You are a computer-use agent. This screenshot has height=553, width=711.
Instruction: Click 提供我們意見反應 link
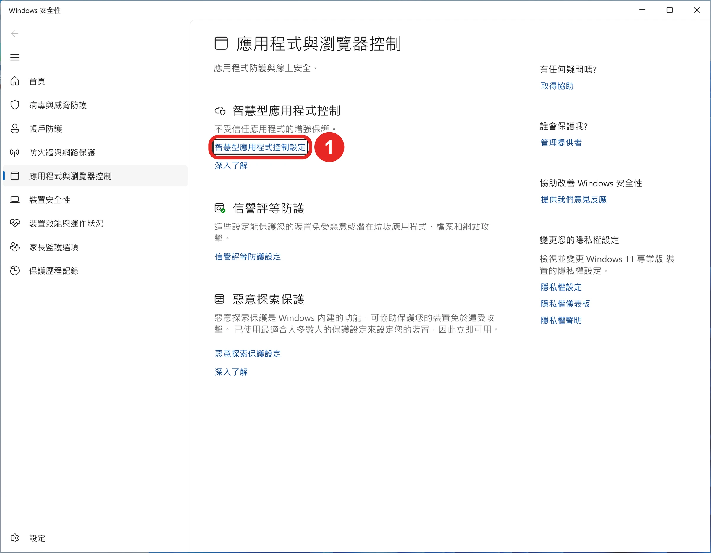[x=573, y=200]
